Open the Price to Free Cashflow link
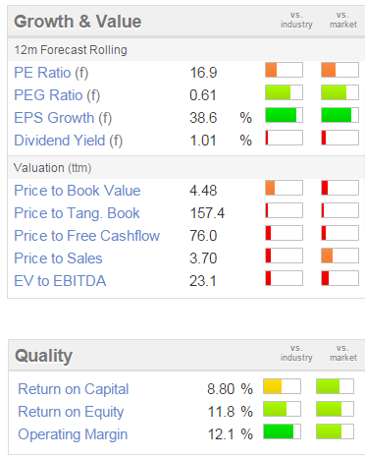Image resolution: width=365 pixels, height=458 pixels. 87,236
